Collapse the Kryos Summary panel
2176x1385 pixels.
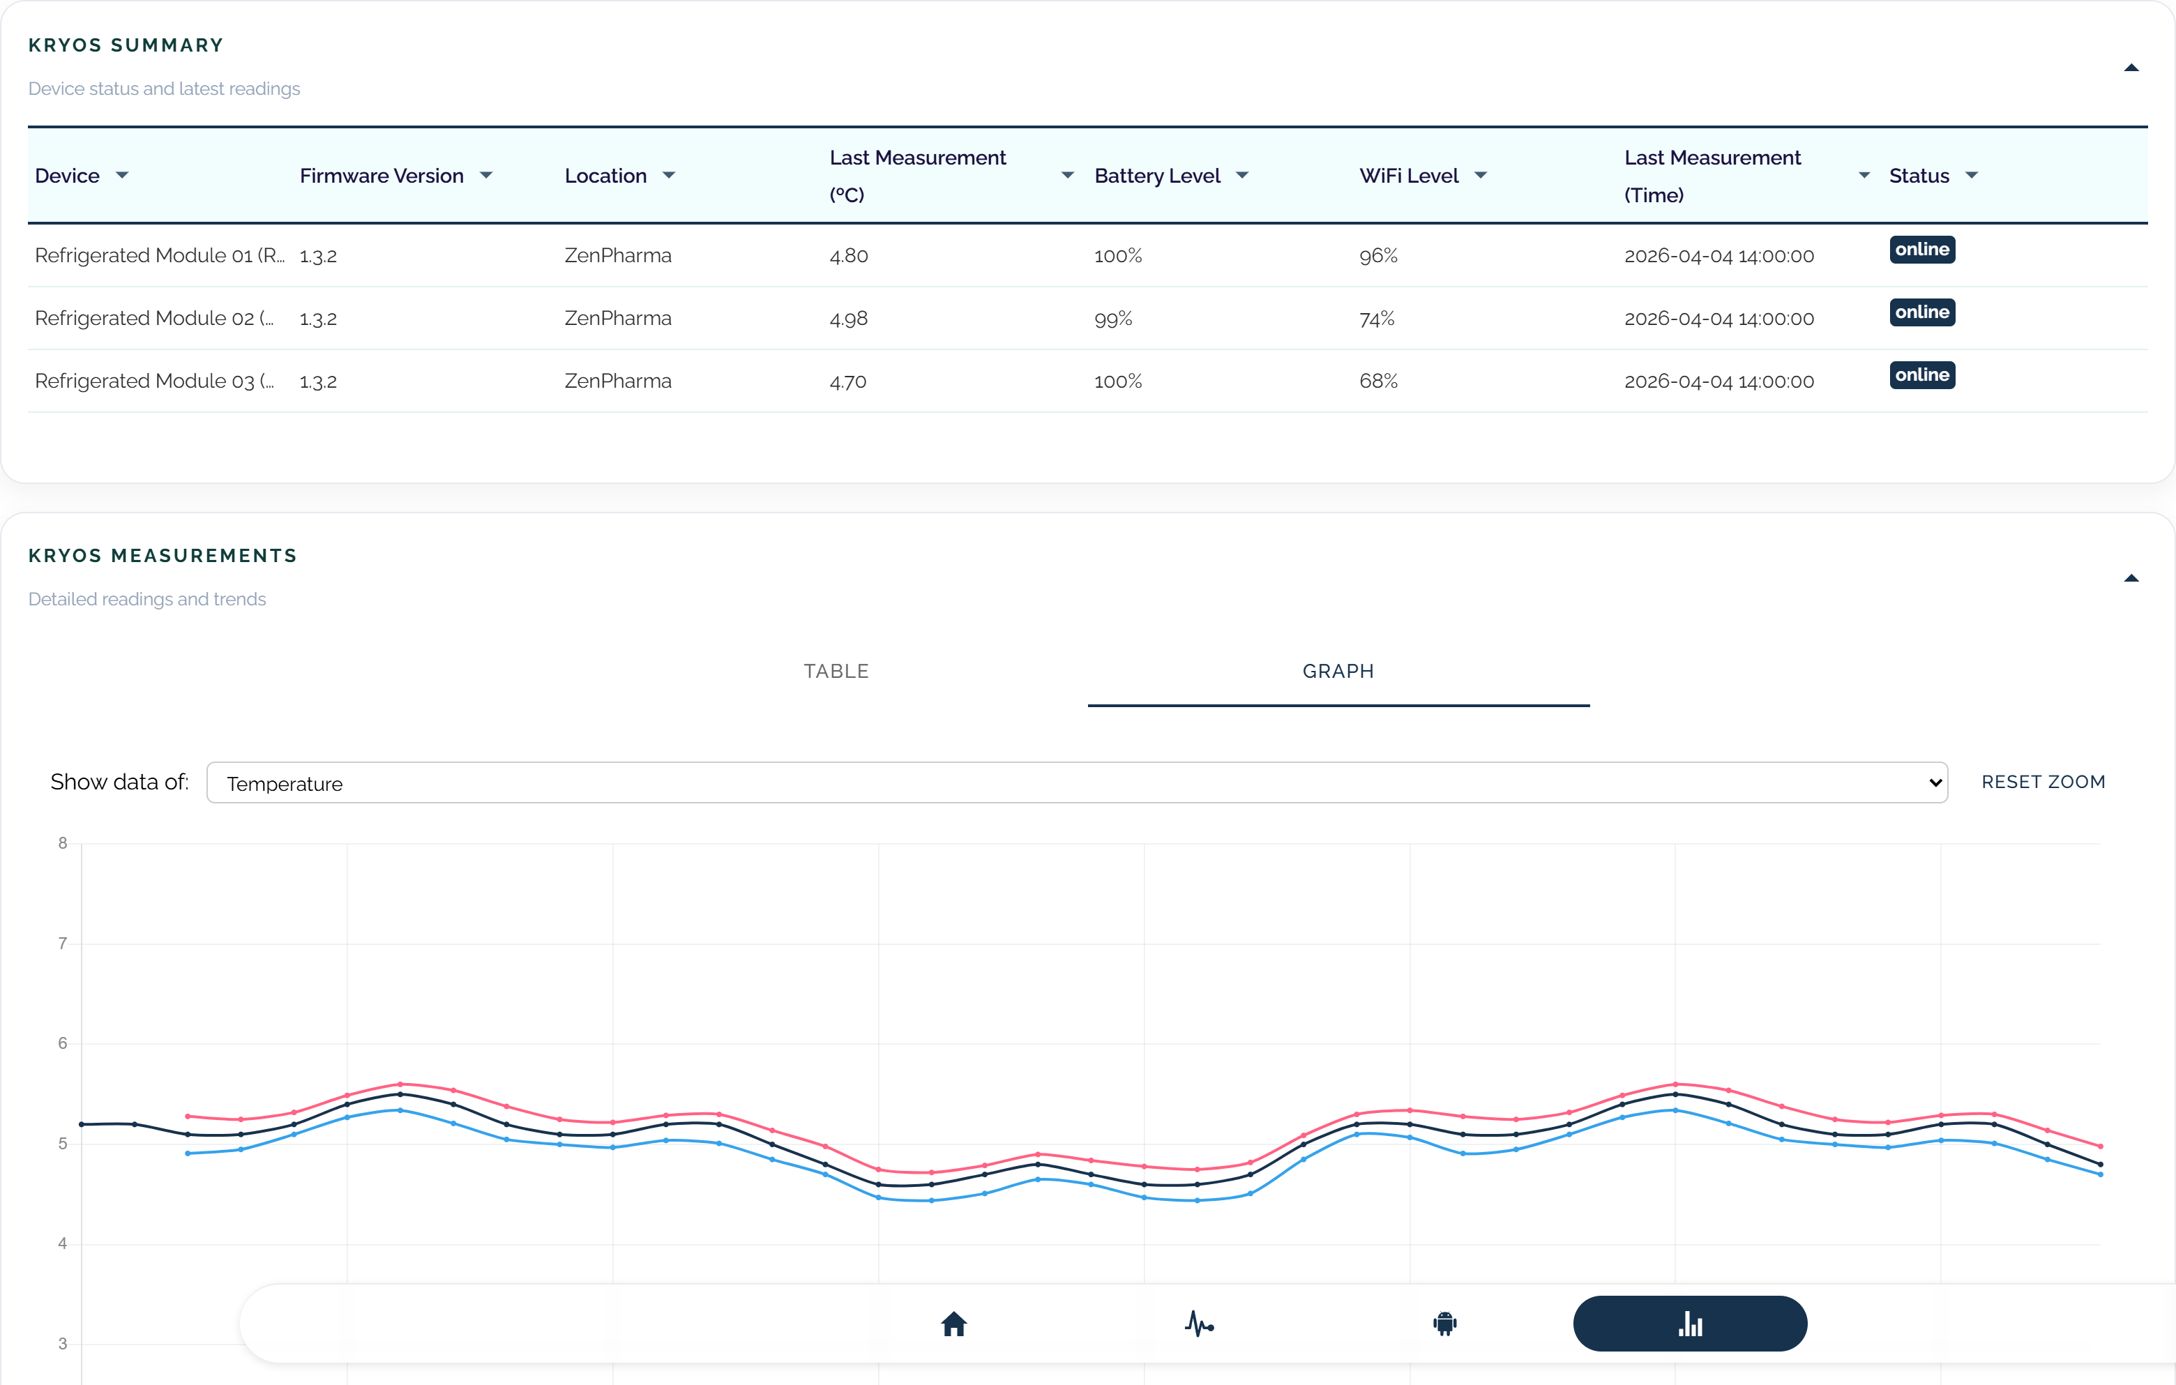pos(2132,67)
